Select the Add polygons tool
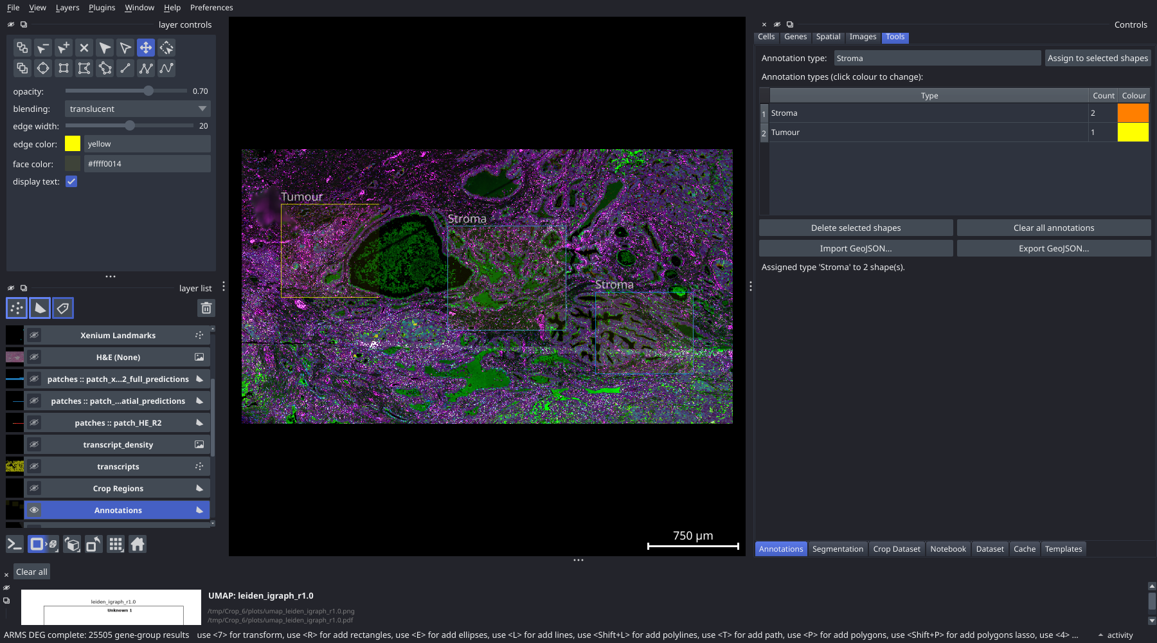This screenshot has width=1157, height=643. coord(84,68)
